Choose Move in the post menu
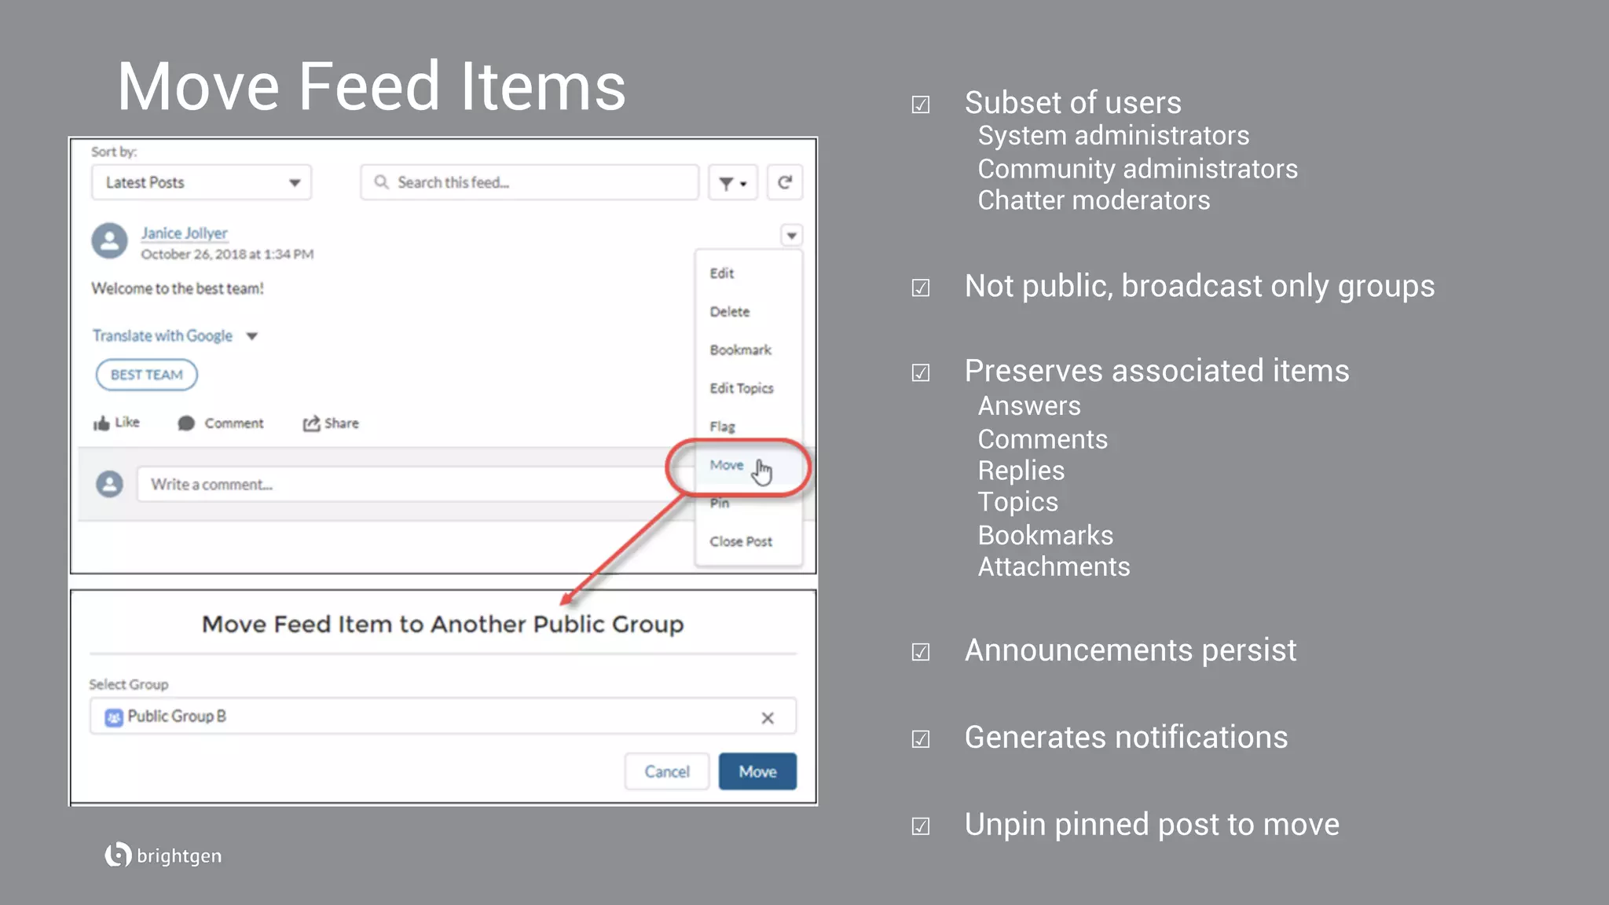Viewport: 1609px width, 905px height. click(727, 465)
